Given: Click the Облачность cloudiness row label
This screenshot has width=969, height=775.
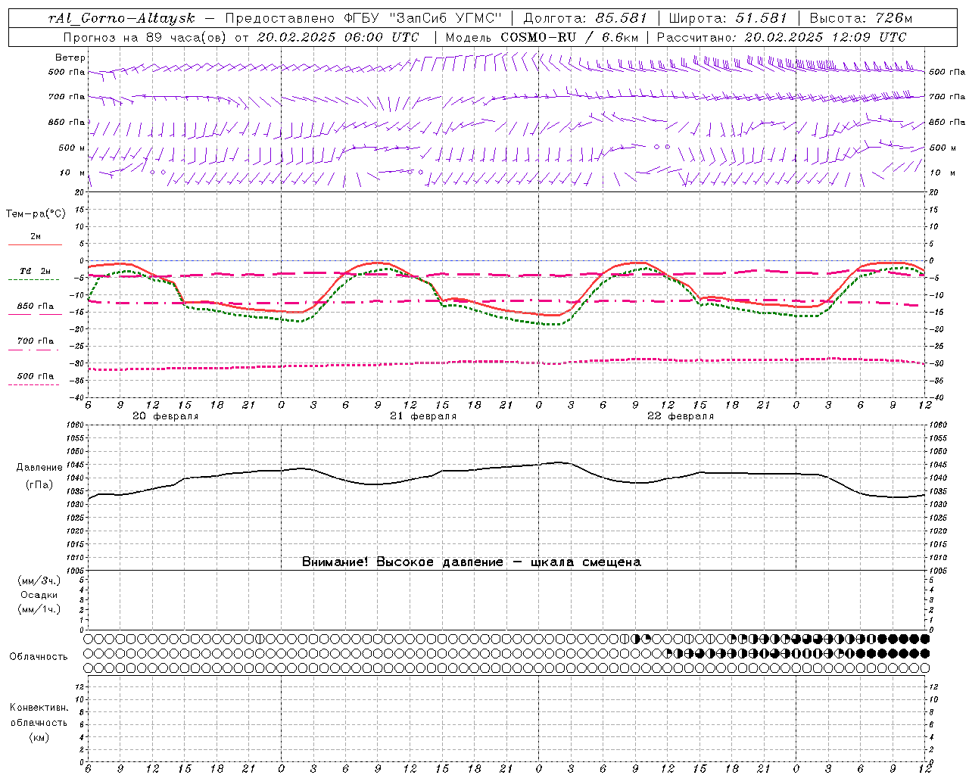Looking at the screenshot, I should [x=39, y=657].
